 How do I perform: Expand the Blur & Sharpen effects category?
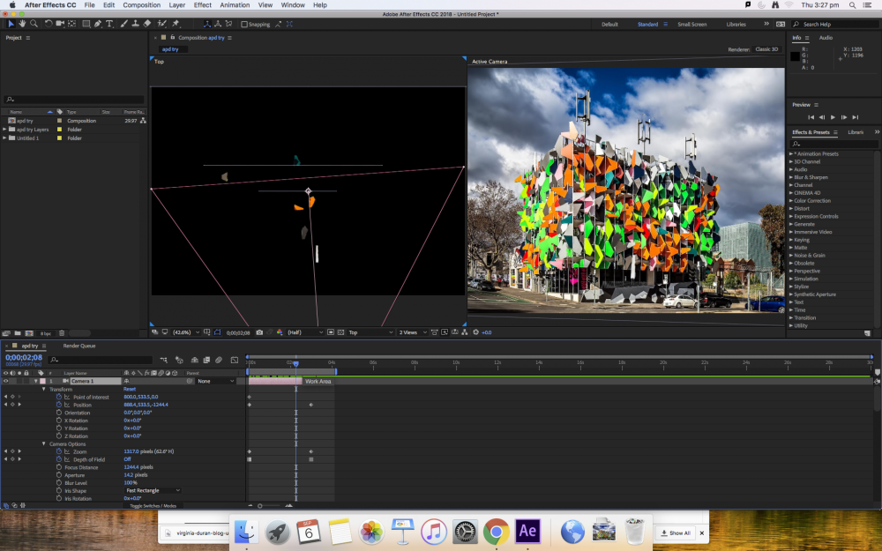click(791, 177)
